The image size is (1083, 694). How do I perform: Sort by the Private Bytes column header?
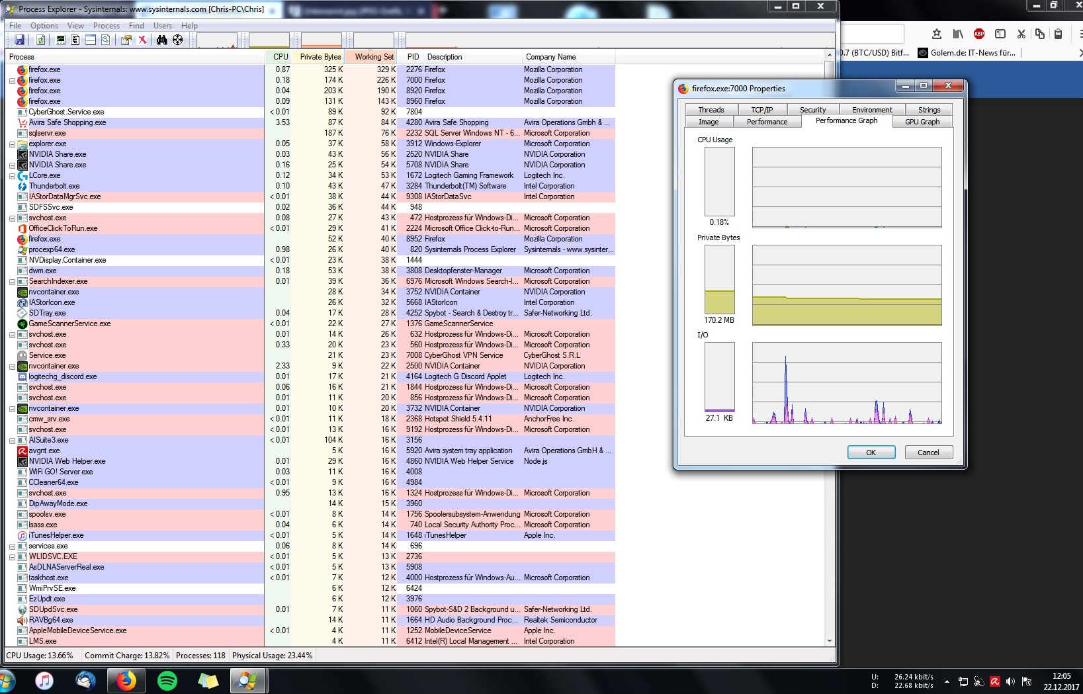pos(318,57)
